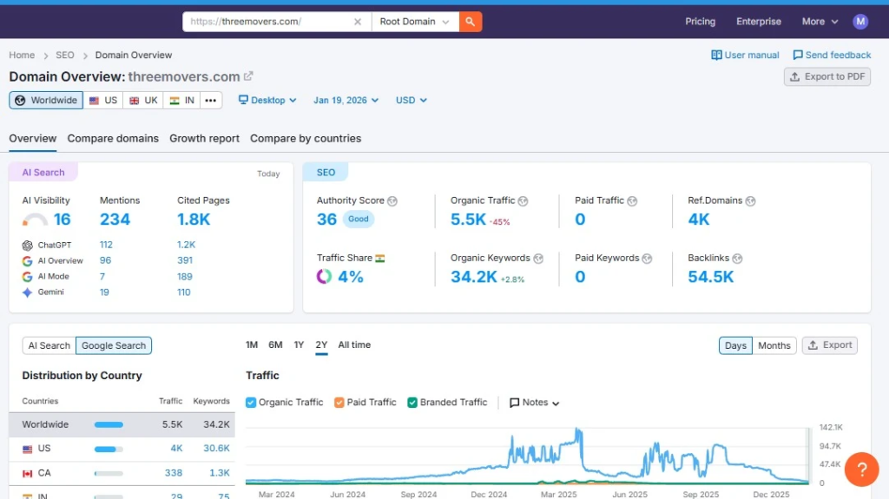Clear the domain search field
Screen dimensions: 889x499
click(358, 22)
